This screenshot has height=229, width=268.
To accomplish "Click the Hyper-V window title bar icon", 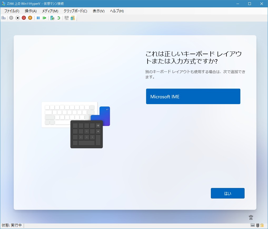I will (x=3, y=3).
